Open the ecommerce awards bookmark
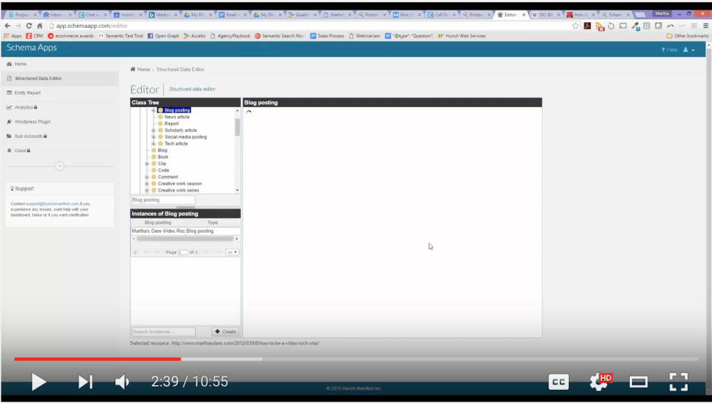The height and width of the screenshot is (403, 712). (70, 36)
